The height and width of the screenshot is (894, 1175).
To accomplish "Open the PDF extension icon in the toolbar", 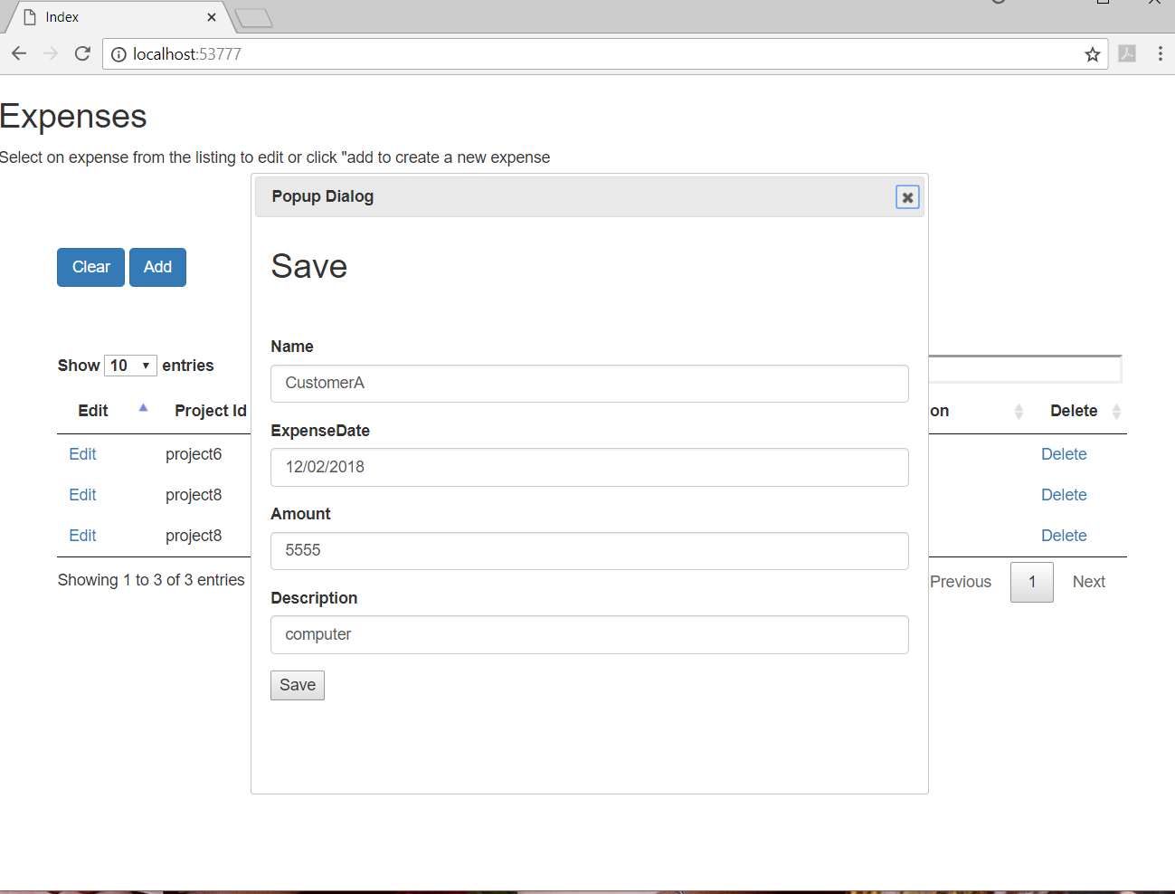I will point(1127,53).
